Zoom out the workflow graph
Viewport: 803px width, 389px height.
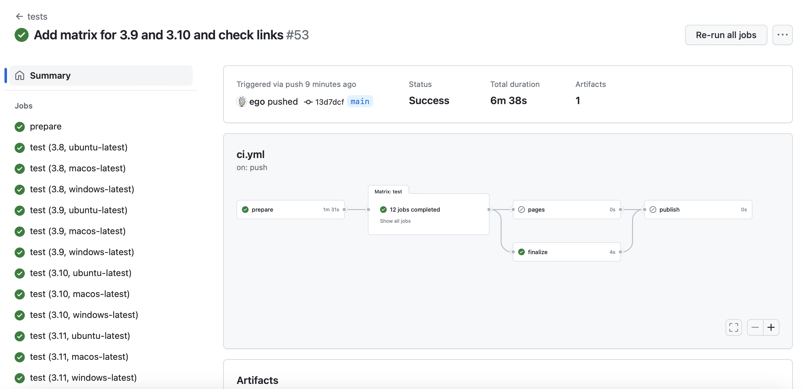click(755, 327)
